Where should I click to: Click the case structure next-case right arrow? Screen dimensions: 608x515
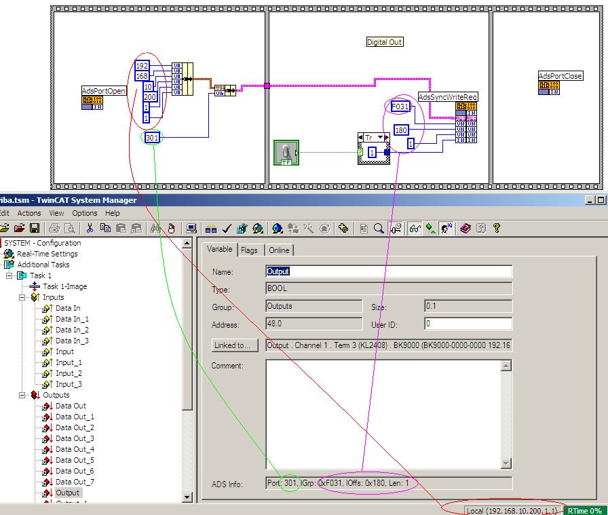click(x=387, y=137)
